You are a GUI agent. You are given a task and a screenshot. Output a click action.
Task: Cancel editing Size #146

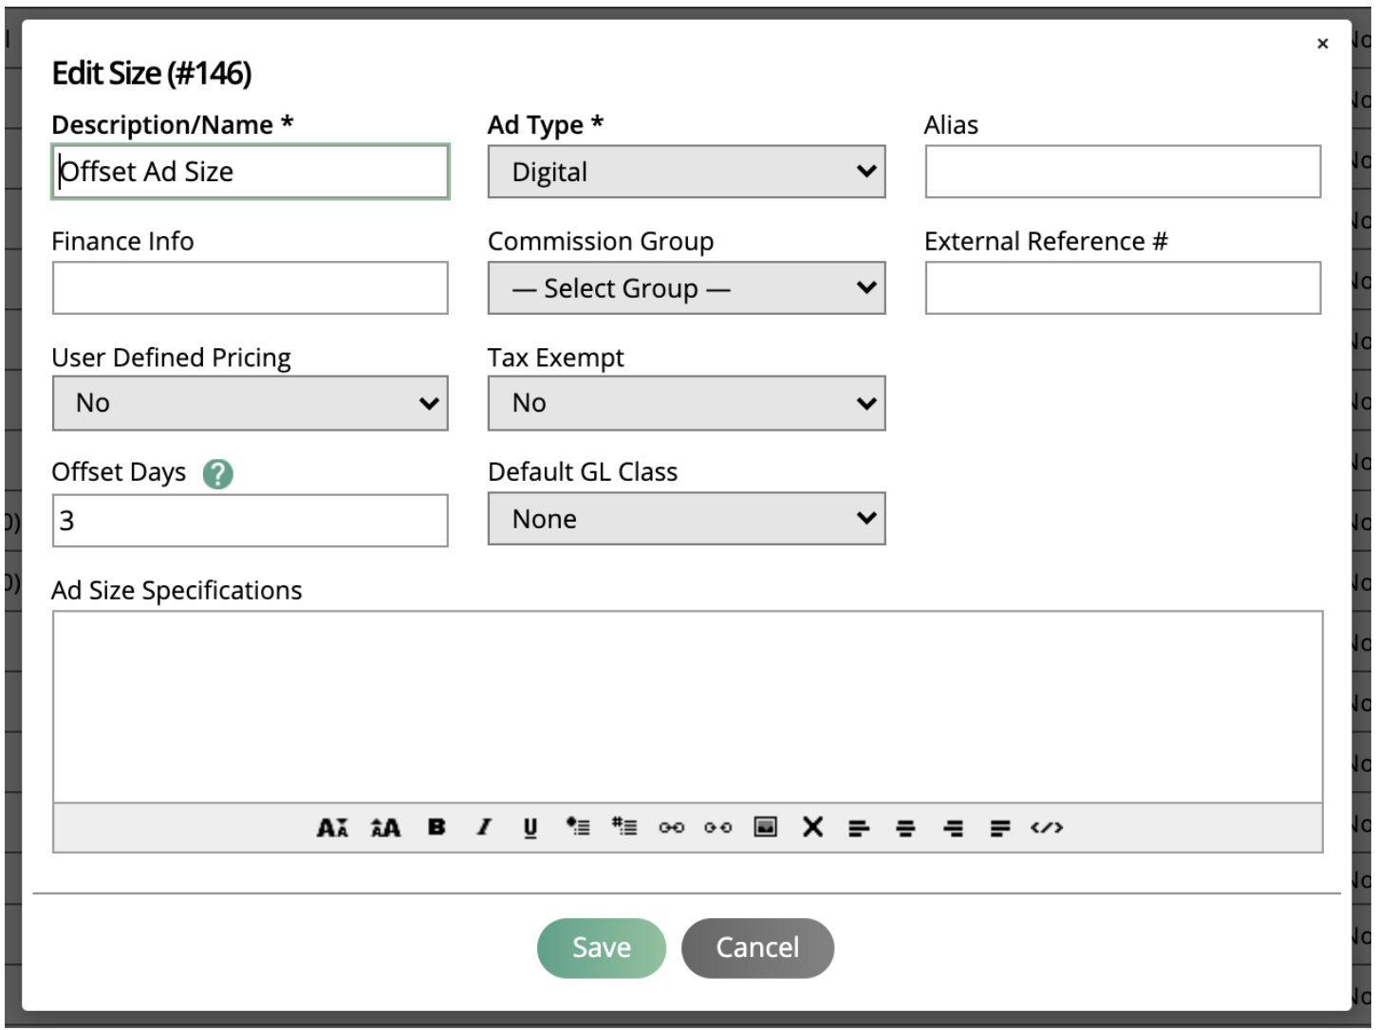(x=756, y=947)
